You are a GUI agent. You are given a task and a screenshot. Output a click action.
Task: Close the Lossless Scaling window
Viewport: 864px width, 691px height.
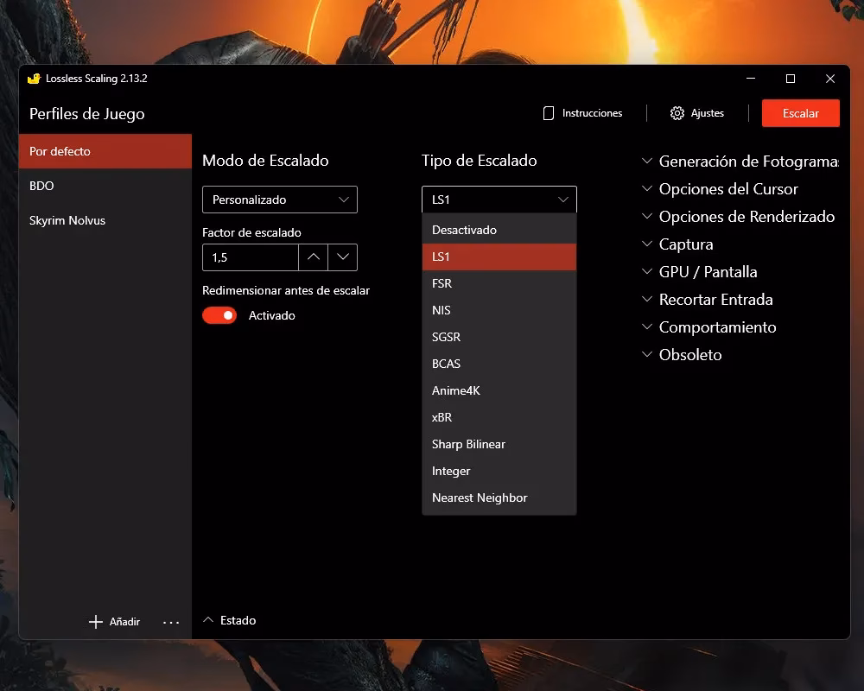pyautogui.click(x=829, y=79)
